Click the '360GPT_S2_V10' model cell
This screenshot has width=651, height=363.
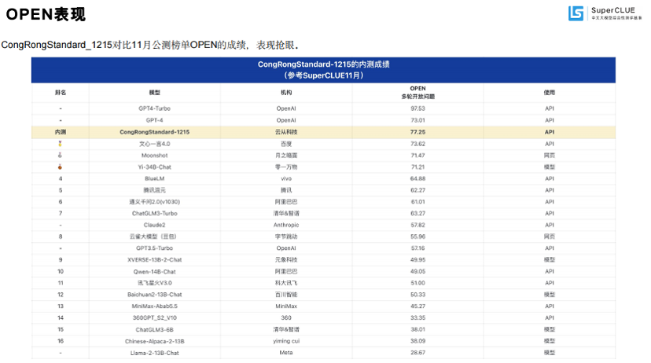154,317
